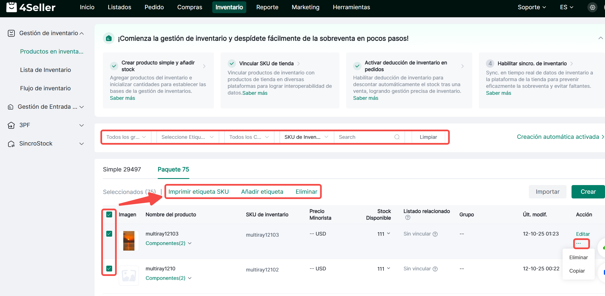
Task: Expand Componentes(2) under multiray12103
Action: 168,243
